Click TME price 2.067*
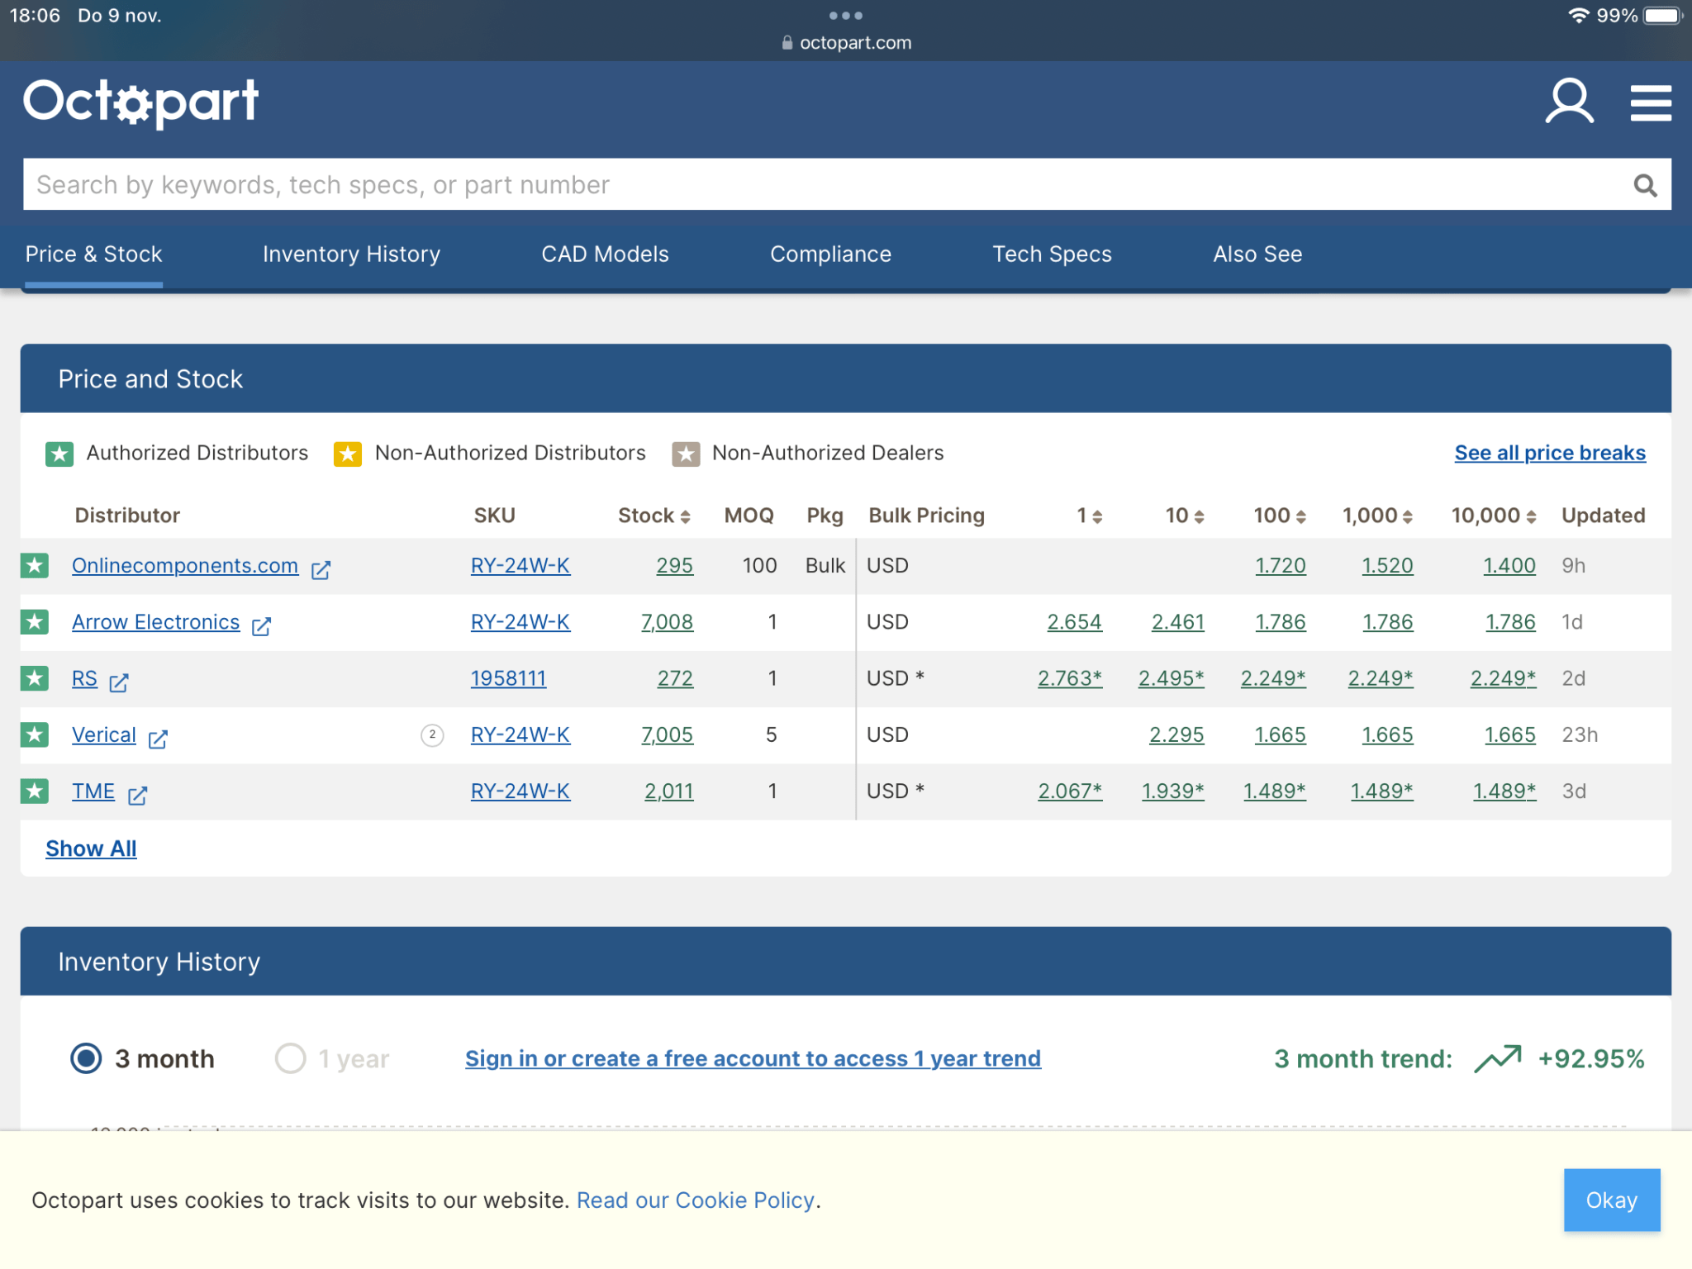This screenshot has height=1269, width=1692. pos(1070,791)
